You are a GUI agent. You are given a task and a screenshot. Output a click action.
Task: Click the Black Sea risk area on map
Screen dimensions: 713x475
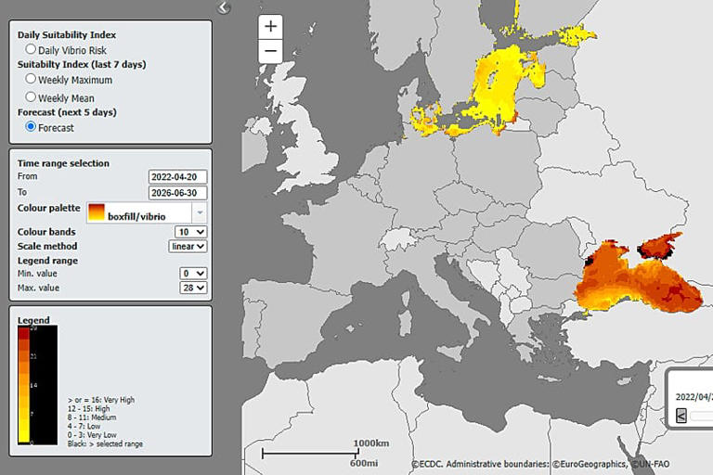click(637, 282)
